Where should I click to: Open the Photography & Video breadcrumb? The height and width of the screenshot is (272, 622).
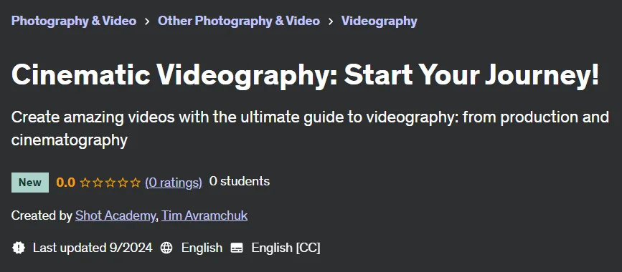click(x=74, y=21)
